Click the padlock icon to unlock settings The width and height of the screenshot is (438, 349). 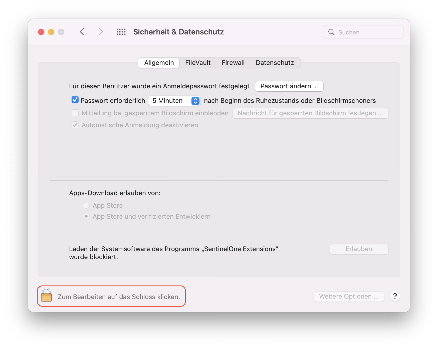(46, 295)
